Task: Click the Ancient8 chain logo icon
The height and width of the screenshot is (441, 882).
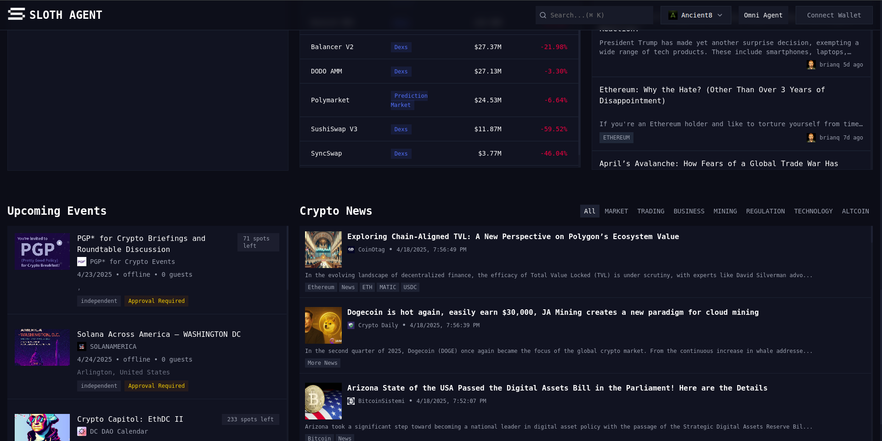Action: coord(673,15)
